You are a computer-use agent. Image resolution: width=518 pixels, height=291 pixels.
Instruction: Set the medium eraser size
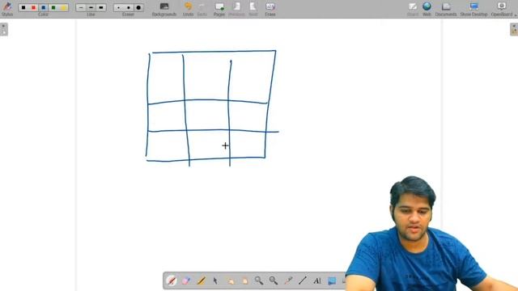point(129,7)
